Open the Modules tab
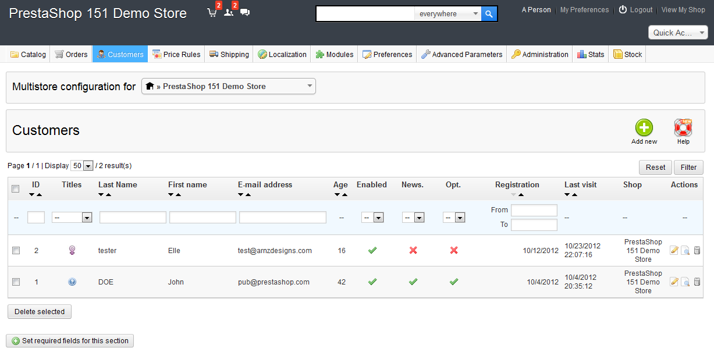The image size is (714, 352). [x=334, y=55]
